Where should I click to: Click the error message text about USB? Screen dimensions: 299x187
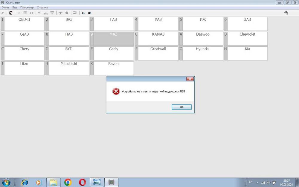(153, 91)
